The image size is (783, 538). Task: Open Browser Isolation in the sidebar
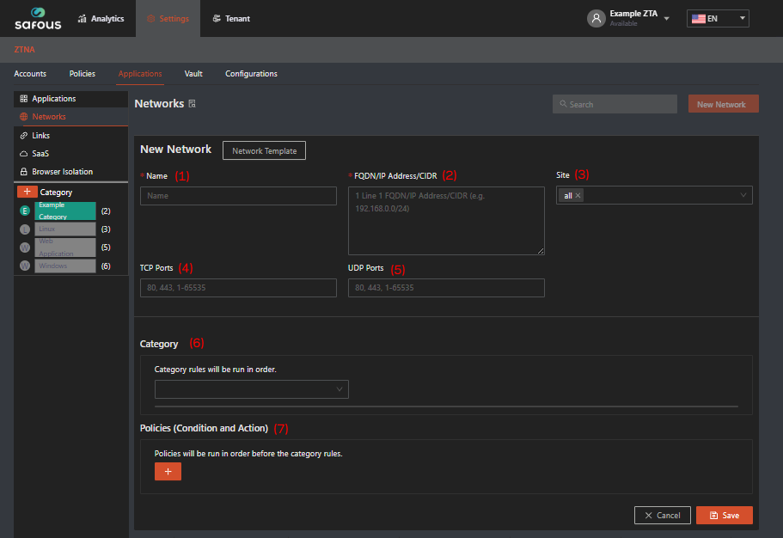(x=61, y=171)
